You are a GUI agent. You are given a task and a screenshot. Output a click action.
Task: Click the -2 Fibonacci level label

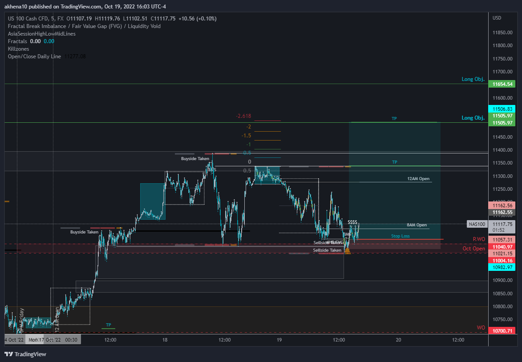pyautogui.click(x=248, y=127)
